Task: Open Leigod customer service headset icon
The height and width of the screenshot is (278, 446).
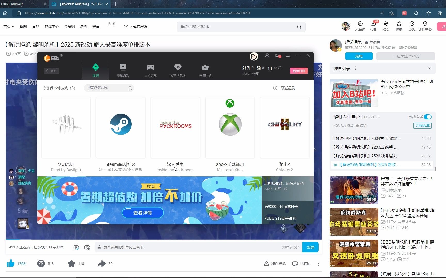Action: tap(267, 55)
